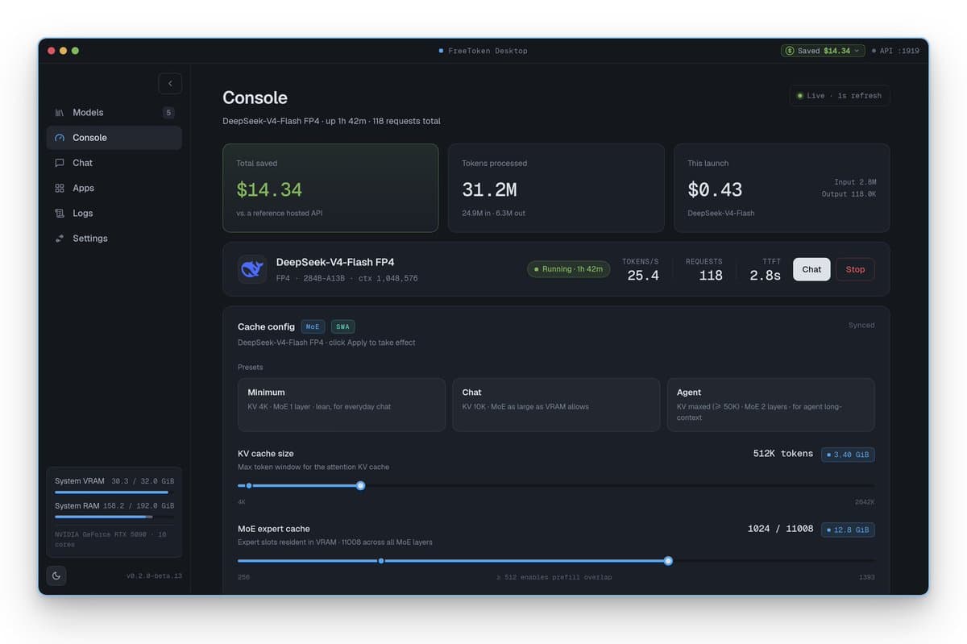Click the Logs scroll icon

tap(60, 213)
